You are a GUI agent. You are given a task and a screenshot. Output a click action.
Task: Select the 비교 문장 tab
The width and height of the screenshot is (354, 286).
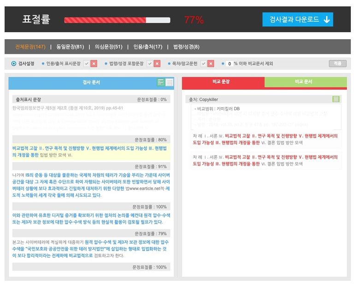coord(223,82)
